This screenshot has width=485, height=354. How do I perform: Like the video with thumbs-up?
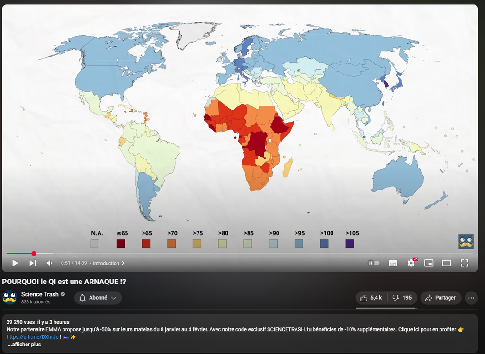click(x=364, y=298)
